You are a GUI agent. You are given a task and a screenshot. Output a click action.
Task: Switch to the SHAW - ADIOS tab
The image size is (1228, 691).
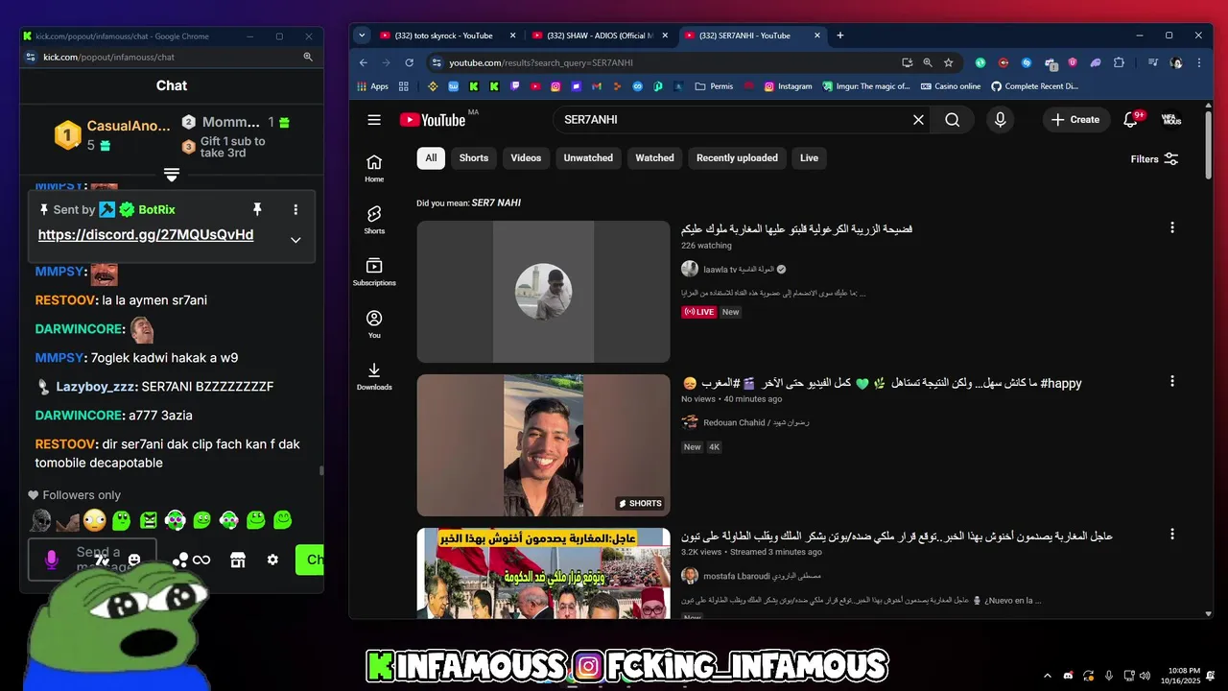(599, 36)
